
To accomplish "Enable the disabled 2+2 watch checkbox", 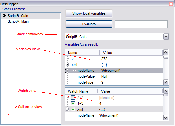I will [73, 98].
